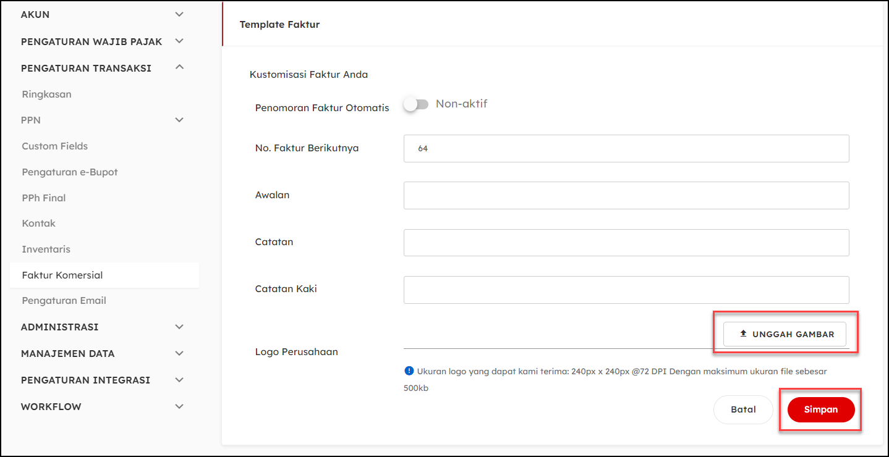Expand the PPN submenu chevron

(179, 120)
